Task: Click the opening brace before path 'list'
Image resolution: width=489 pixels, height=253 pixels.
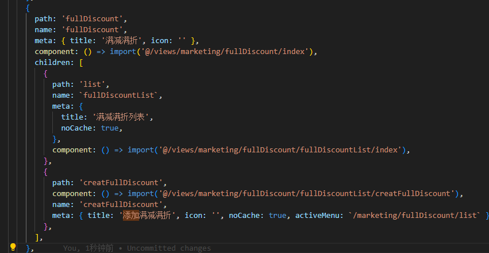Action: click(46, 74)
